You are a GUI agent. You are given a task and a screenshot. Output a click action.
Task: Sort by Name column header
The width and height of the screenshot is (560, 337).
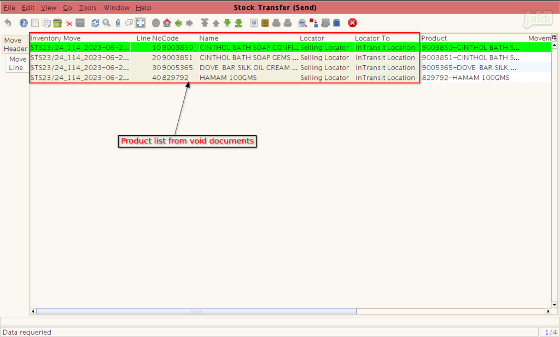(x=249, y=38)
